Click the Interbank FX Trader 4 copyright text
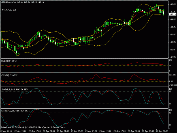177x133 pixels. [x=33, y=127]
